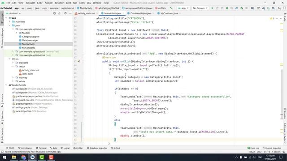Click the CRLF line separator status
Viewport: 287px width, 161px height.
259,152
